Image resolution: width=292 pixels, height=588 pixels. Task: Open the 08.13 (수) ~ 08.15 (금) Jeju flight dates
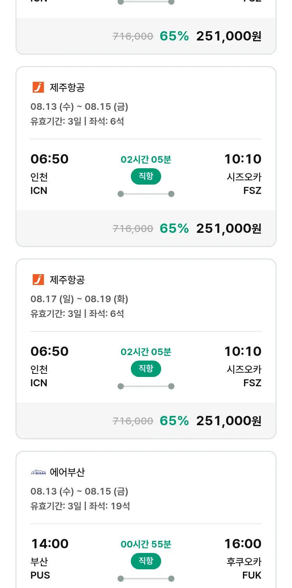[79, 107]
